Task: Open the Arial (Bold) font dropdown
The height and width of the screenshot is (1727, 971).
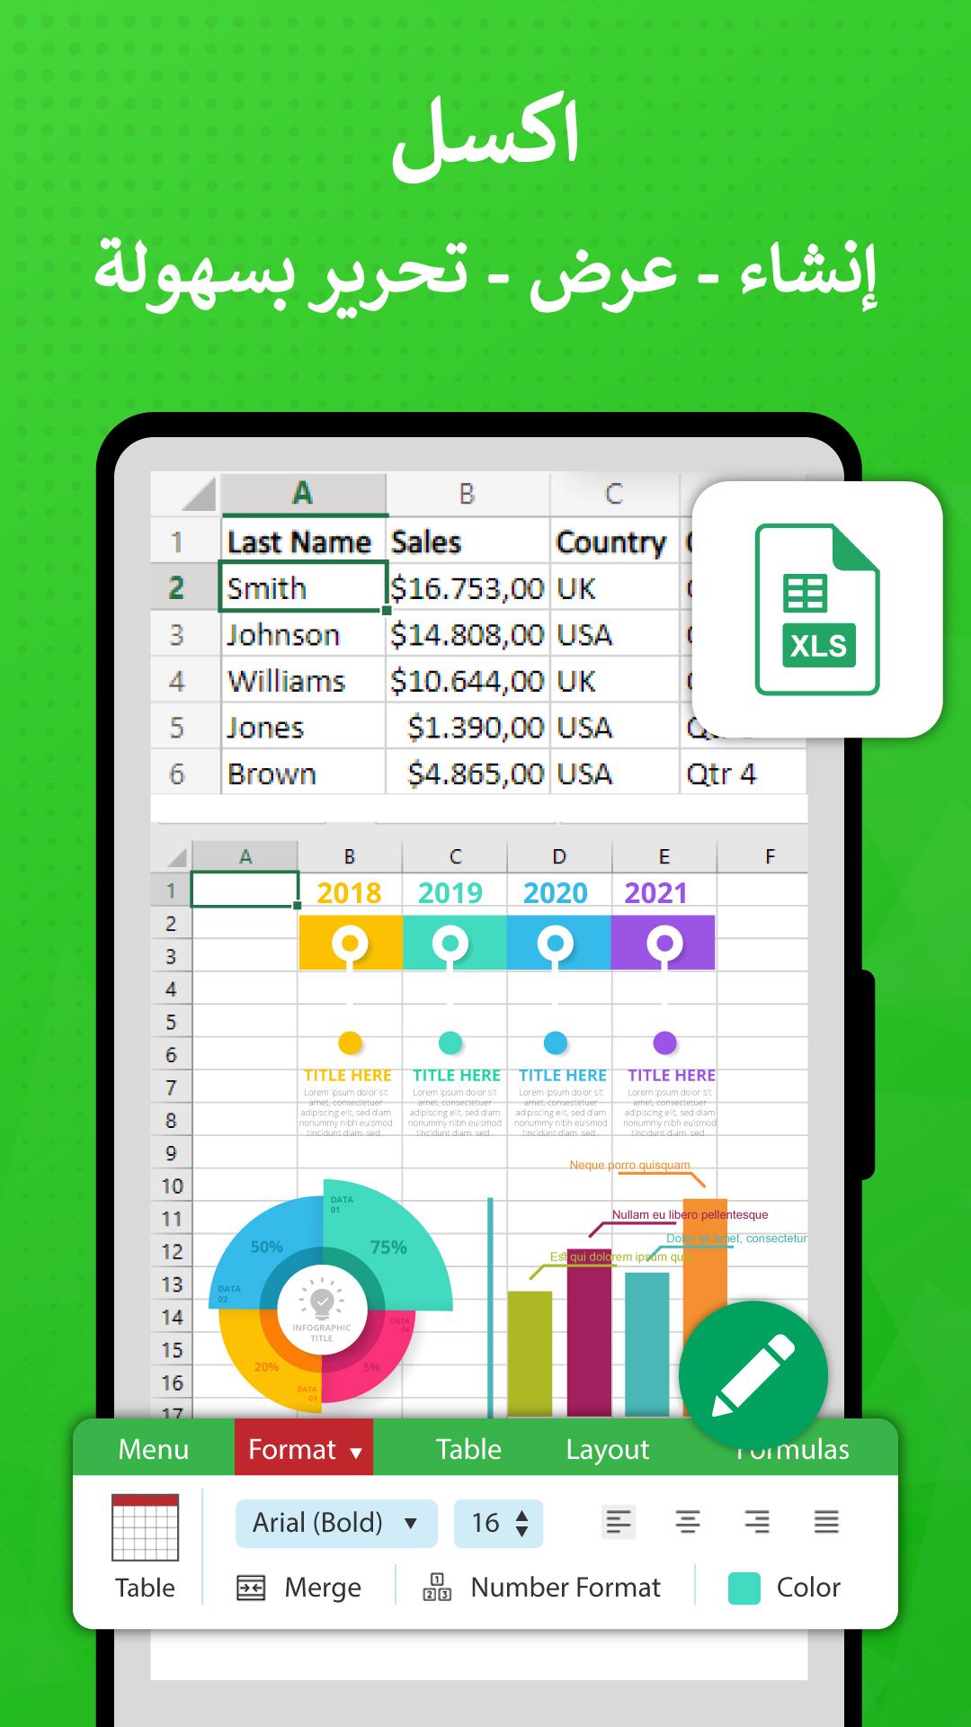Action: tap(336, 1523)
